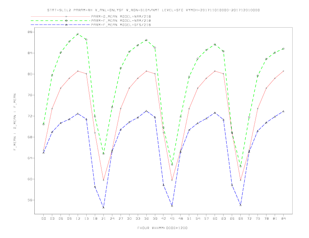
Task: Click the x-axis tick label 57
Action: tap(206, 219)
